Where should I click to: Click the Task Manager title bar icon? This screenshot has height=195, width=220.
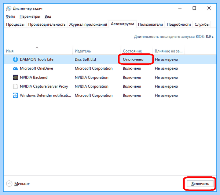pos(8,8)
